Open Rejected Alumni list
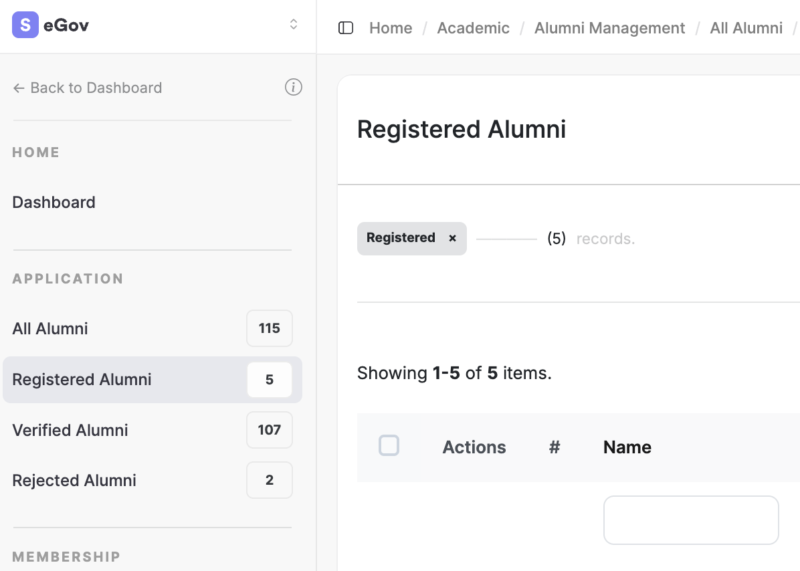Image resolution: width=800 pixels, height=571 pixels. coord(74,480)
